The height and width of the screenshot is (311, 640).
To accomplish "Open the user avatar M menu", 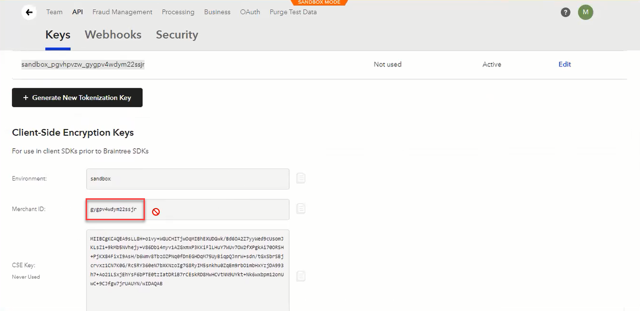I will [585, 12].
